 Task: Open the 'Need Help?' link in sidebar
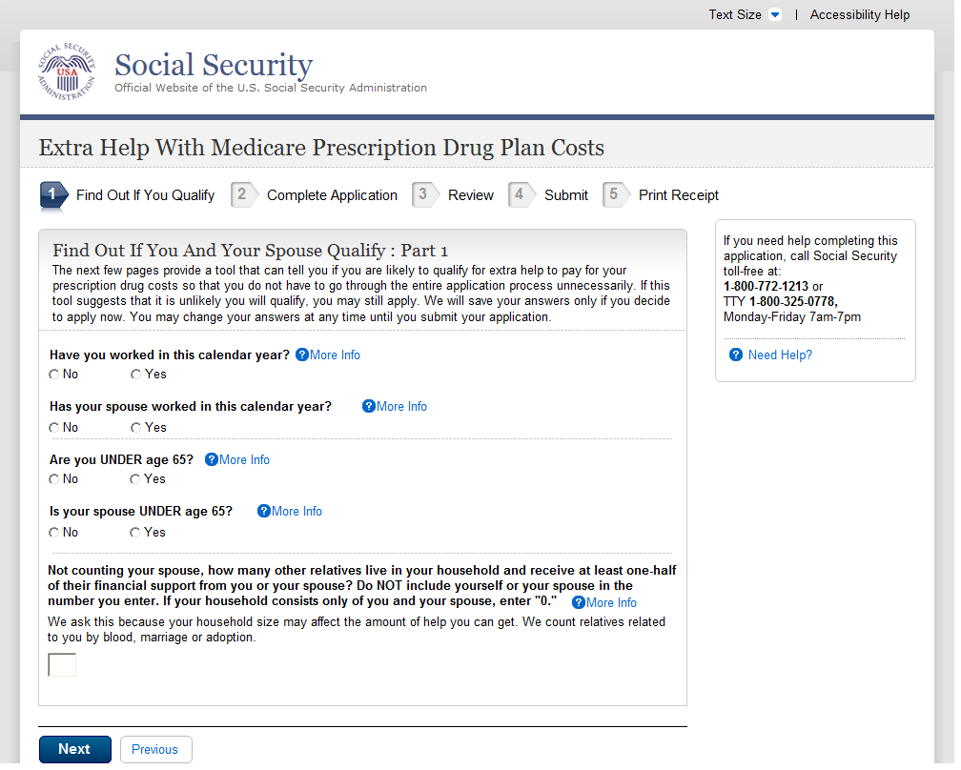(780, 355)
